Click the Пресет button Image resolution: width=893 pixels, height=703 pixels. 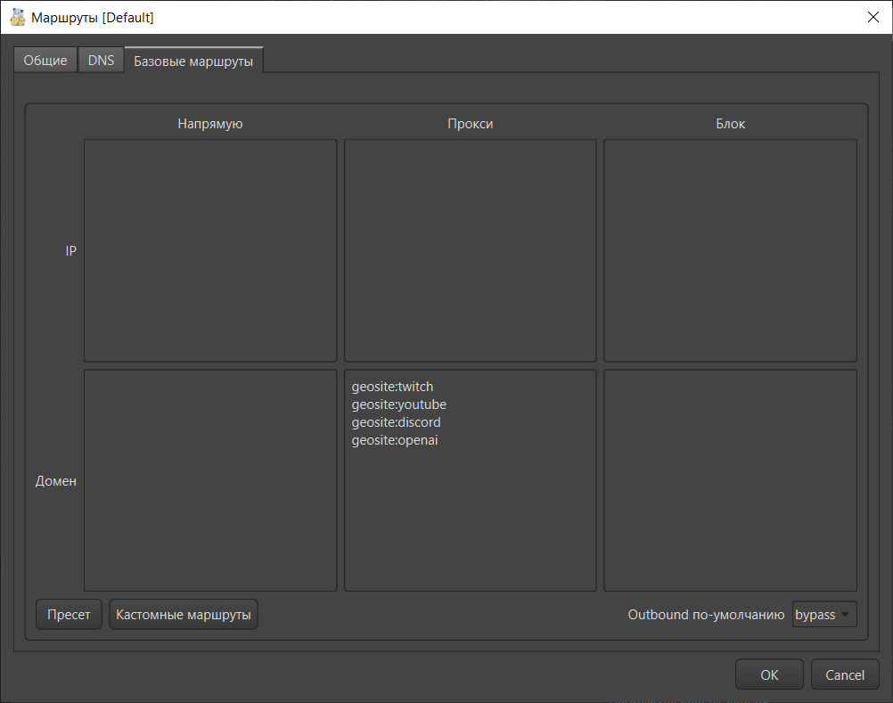point(69,615)
